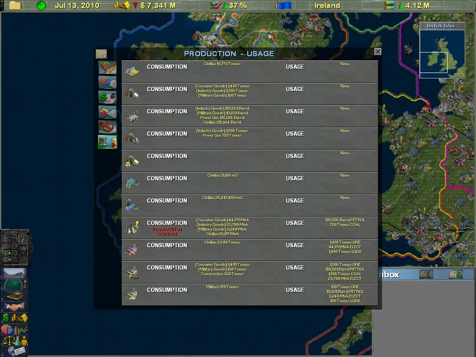Select the pie chart report icon in report sidebar
This screenshot has height=357, width=476.
tap(106, 82)
